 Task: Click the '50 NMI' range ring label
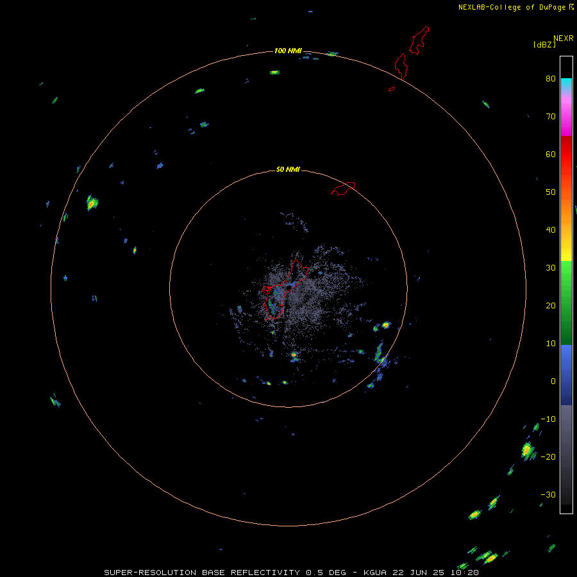coord(288,169)
